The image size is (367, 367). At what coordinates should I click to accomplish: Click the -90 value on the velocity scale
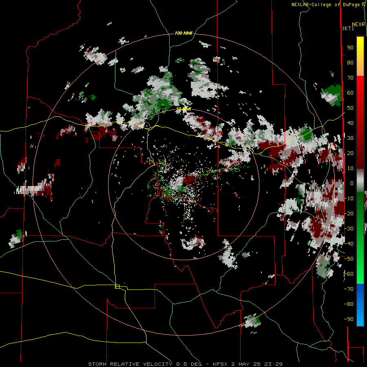click(x=349, y=319)
